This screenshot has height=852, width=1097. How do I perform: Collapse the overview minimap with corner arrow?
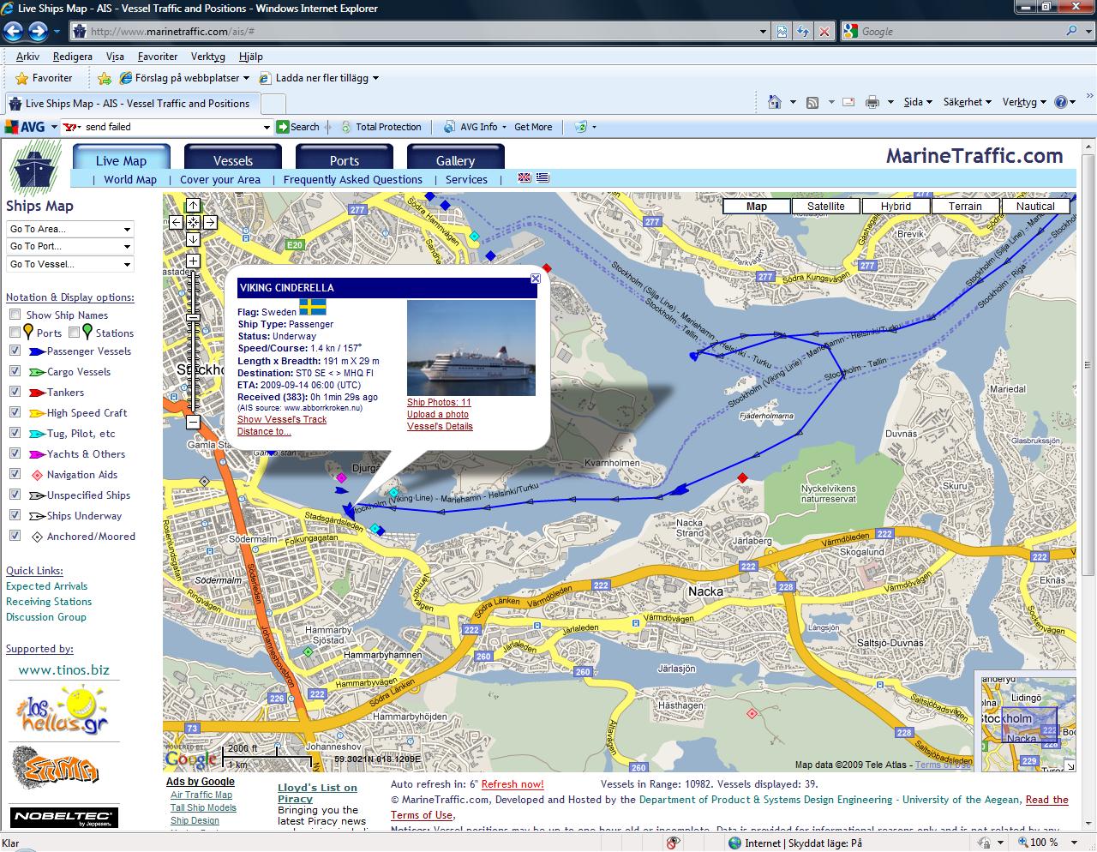(x=1070, y=765)
